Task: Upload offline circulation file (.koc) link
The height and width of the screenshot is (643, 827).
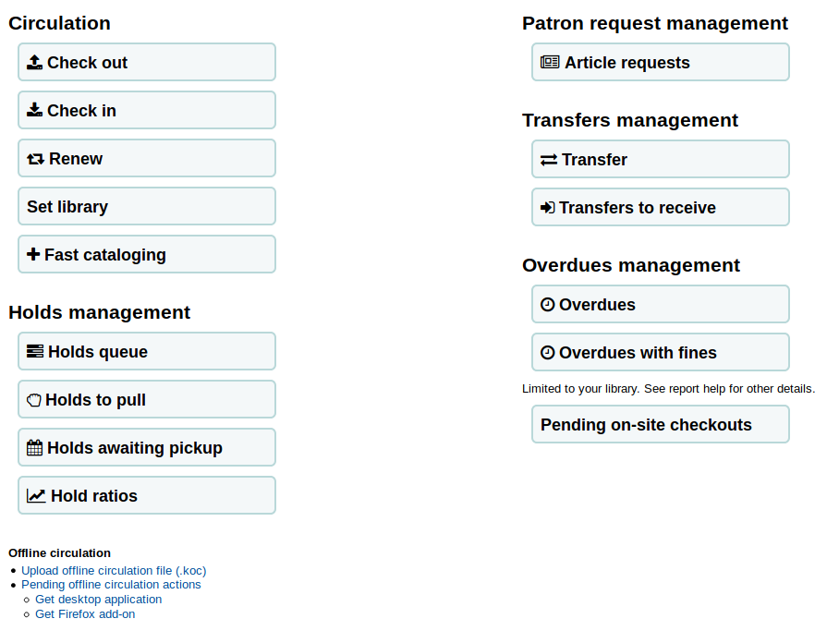Action: click(x=114, y=571)
